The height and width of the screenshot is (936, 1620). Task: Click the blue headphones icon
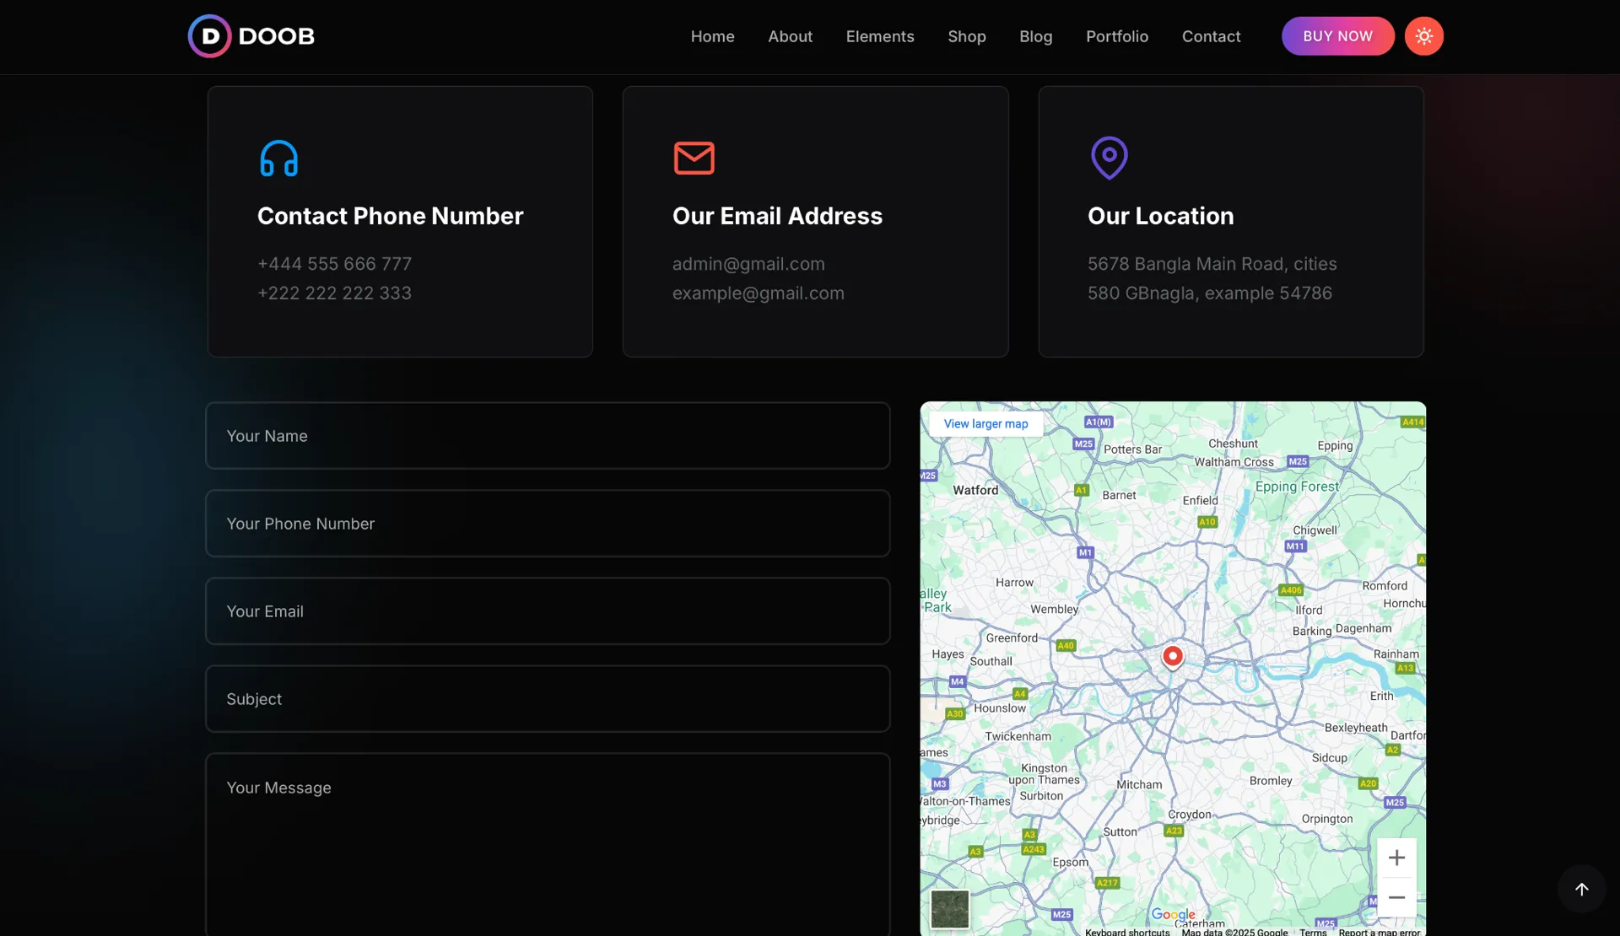coord(278,158)
